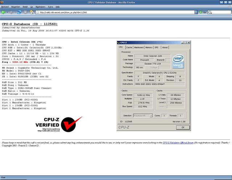Open the Ga menu
The height and width of the screenshot is (180, 232).
coord(32,7)
